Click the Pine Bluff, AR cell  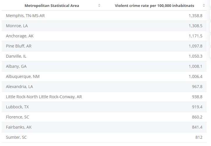[19, 46]
